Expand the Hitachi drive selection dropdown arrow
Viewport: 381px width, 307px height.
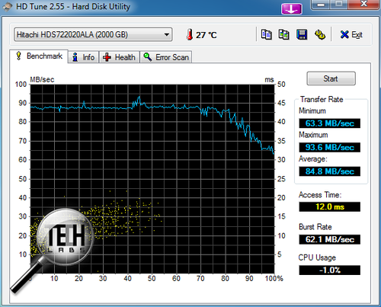167,34
